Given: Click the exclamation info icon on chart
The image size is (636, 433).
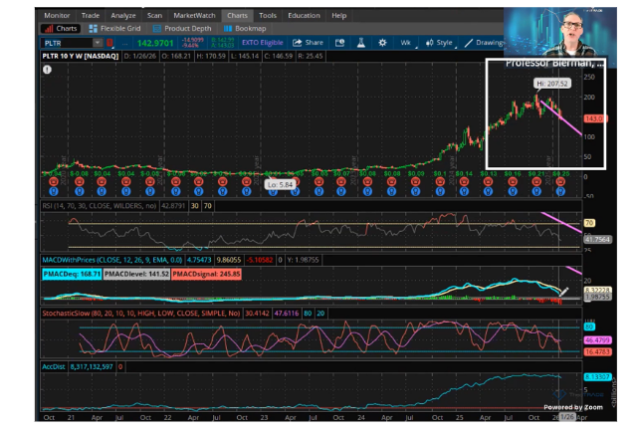Looking at the screenshot, I should click(47, 70).
